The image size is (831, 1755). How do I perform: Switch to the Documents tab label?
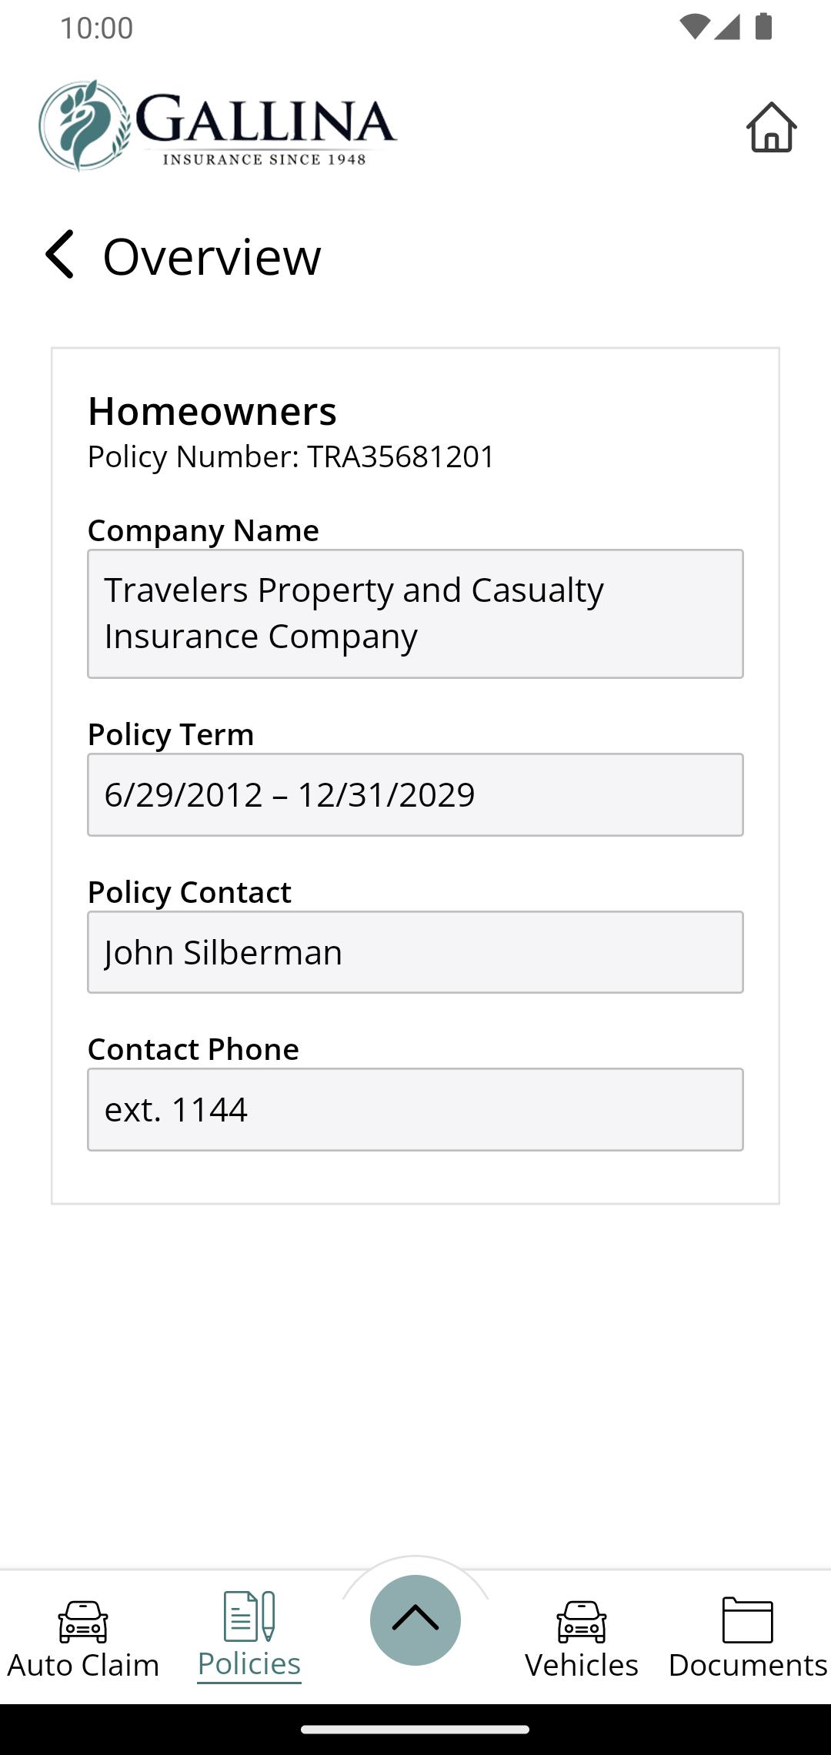point(748,1665)
